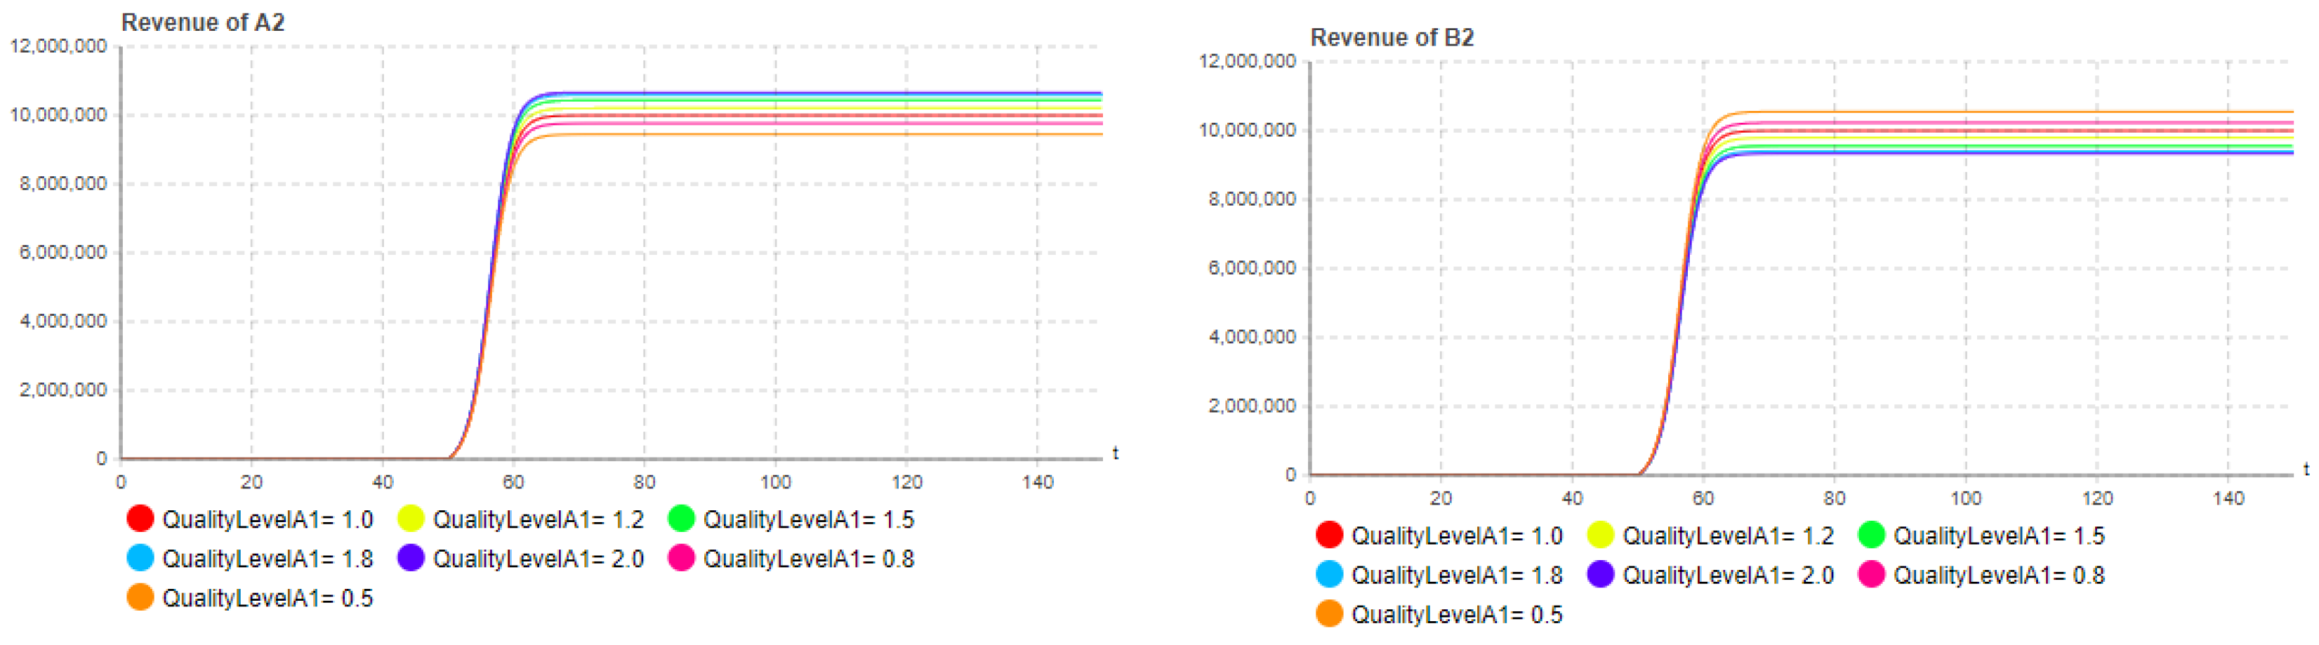Image resolution: width=2319 pixels, height=645 pixels.
Task: Select blue QualityLevelA1=1.8 circle in A2 legend
Action: tap(140, 559)
